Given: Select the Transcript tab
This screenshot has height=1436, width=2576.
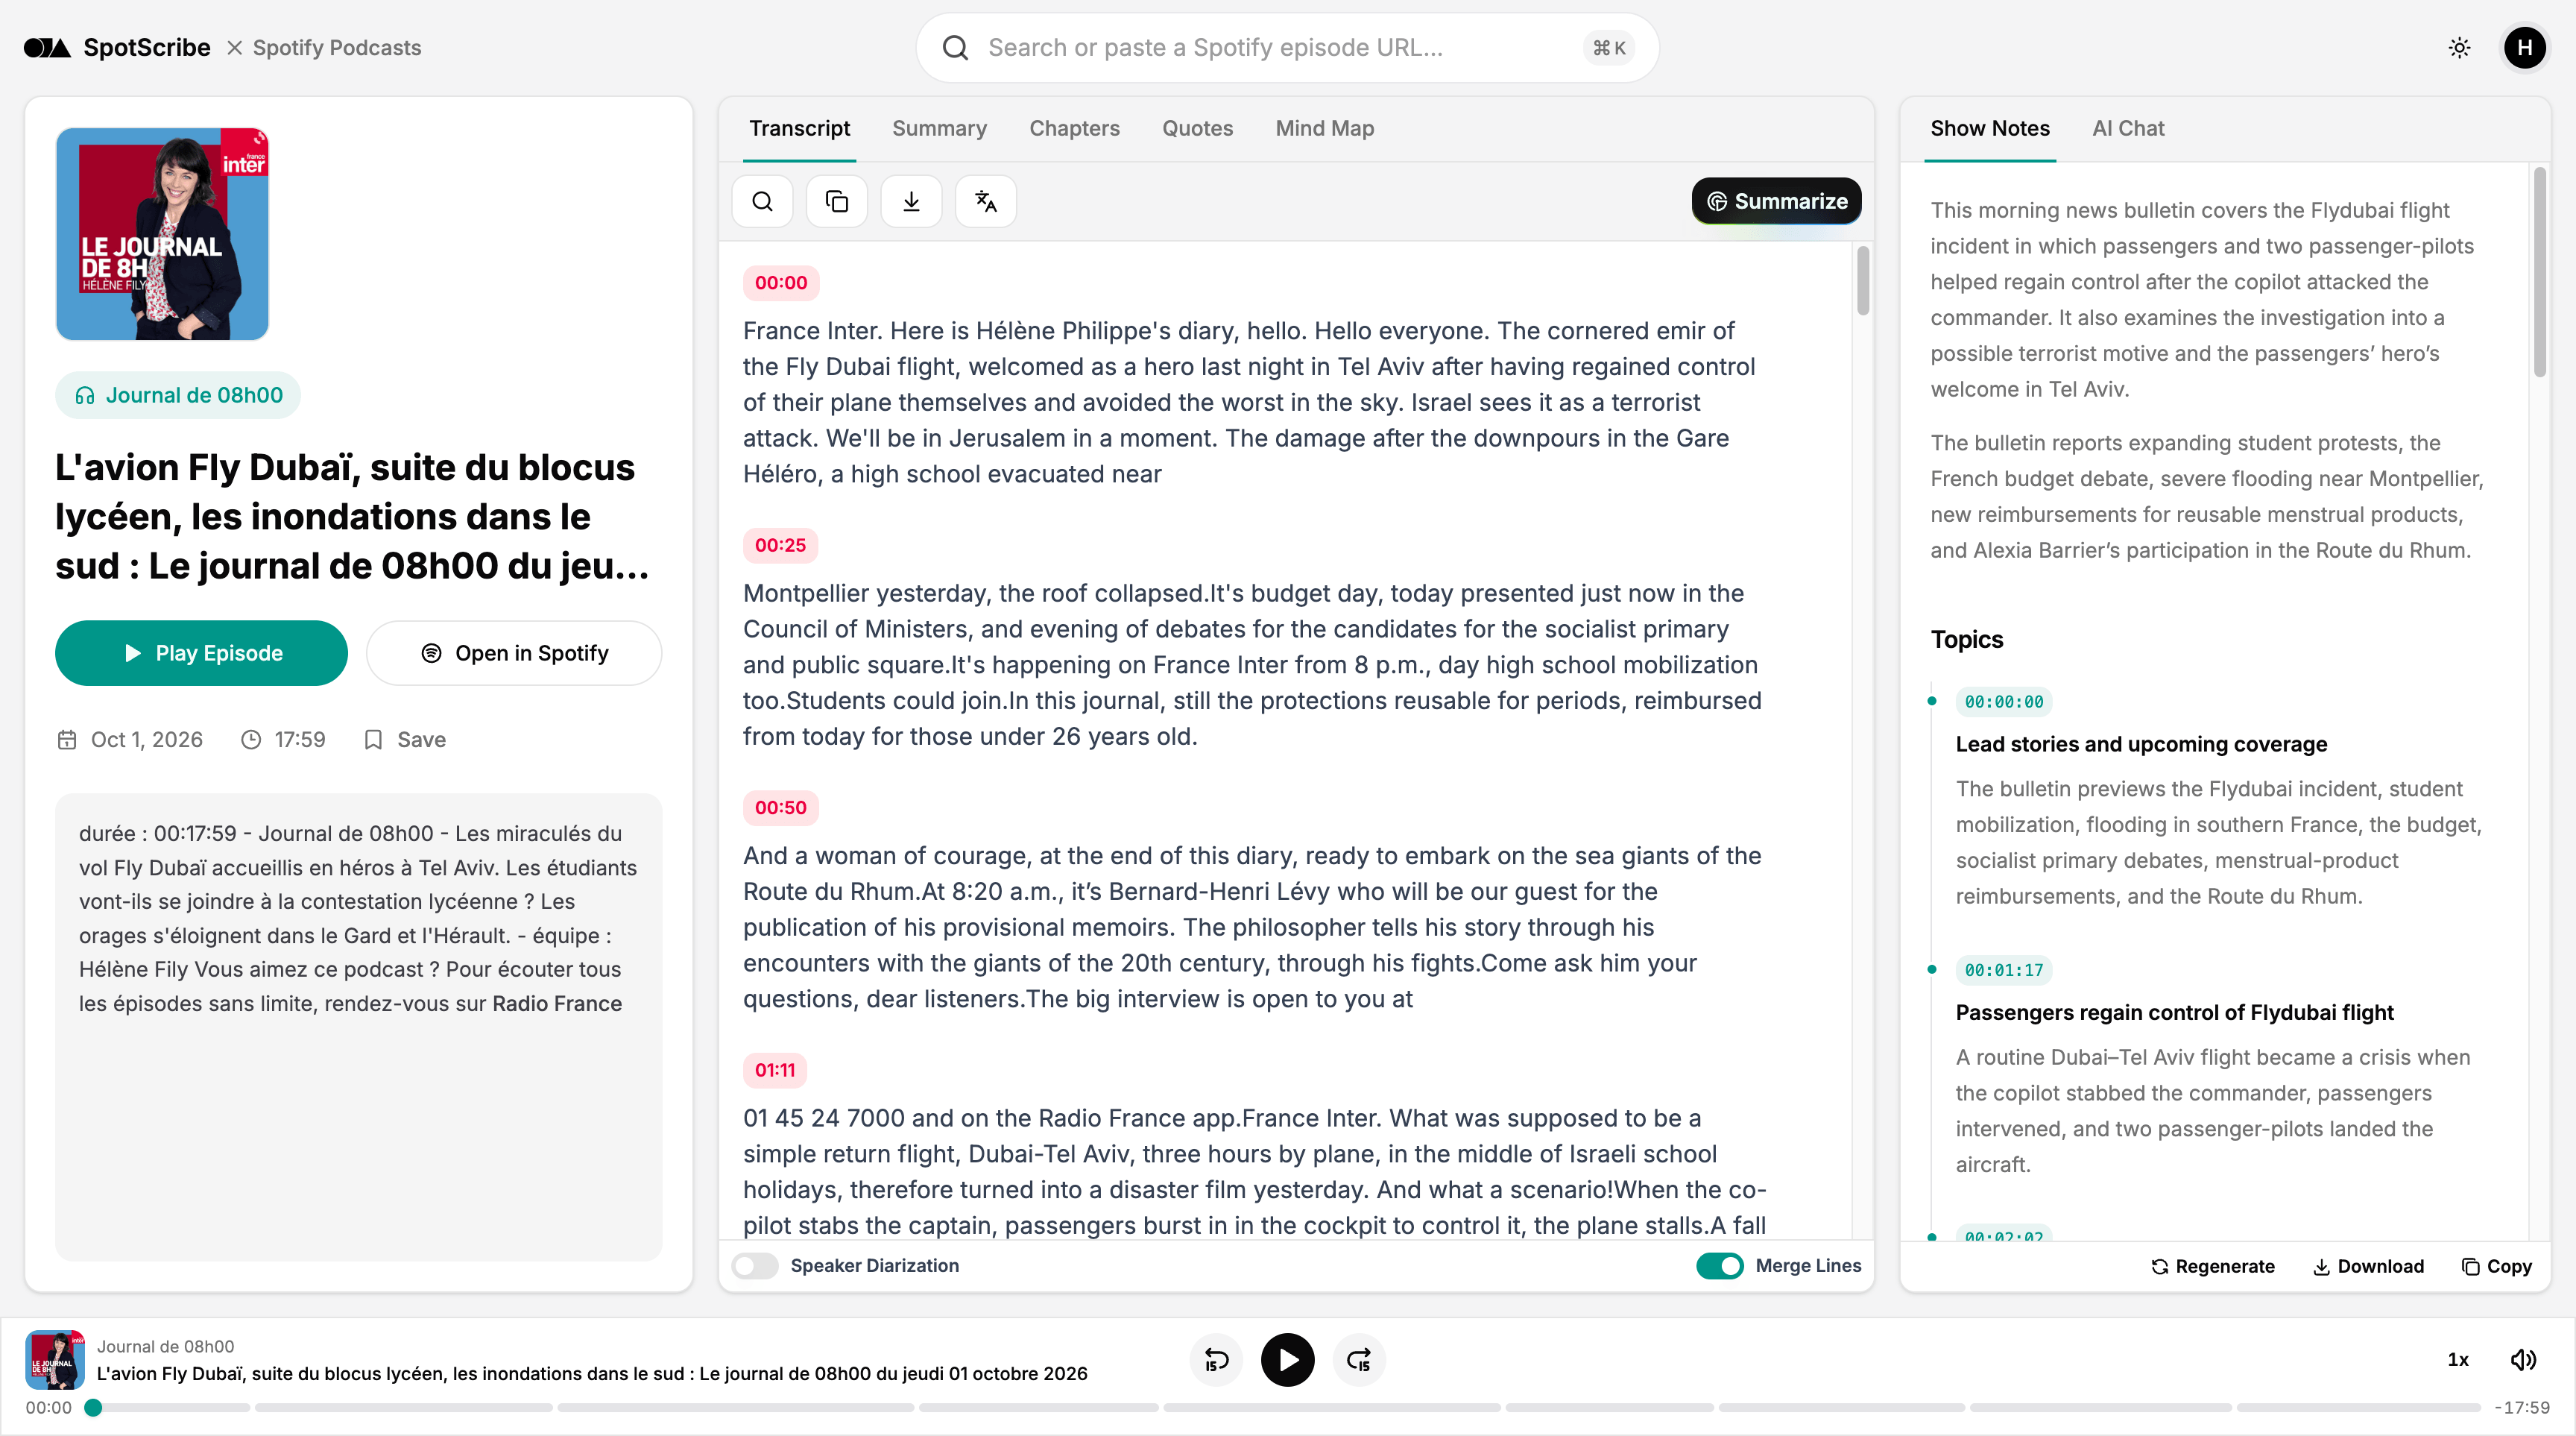Looking at the screenshot, I should coord(799,128).
